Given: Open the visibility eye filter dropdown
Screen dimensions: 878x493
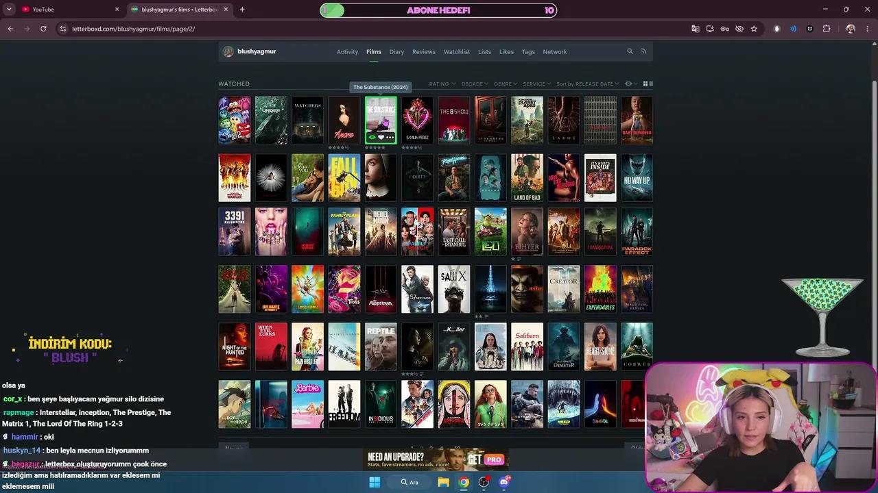Looking at the screenshot, I should click(x=631, y=84).
